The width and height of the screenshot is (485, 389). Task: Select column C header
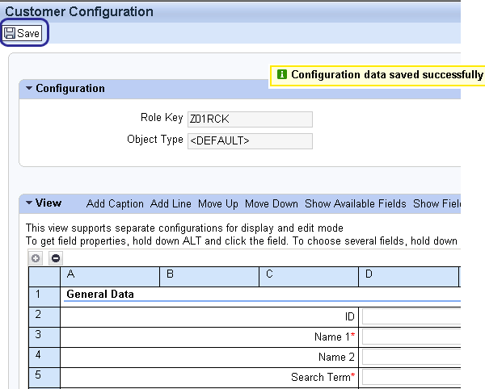pyautogui.click(x=309, y=275)
